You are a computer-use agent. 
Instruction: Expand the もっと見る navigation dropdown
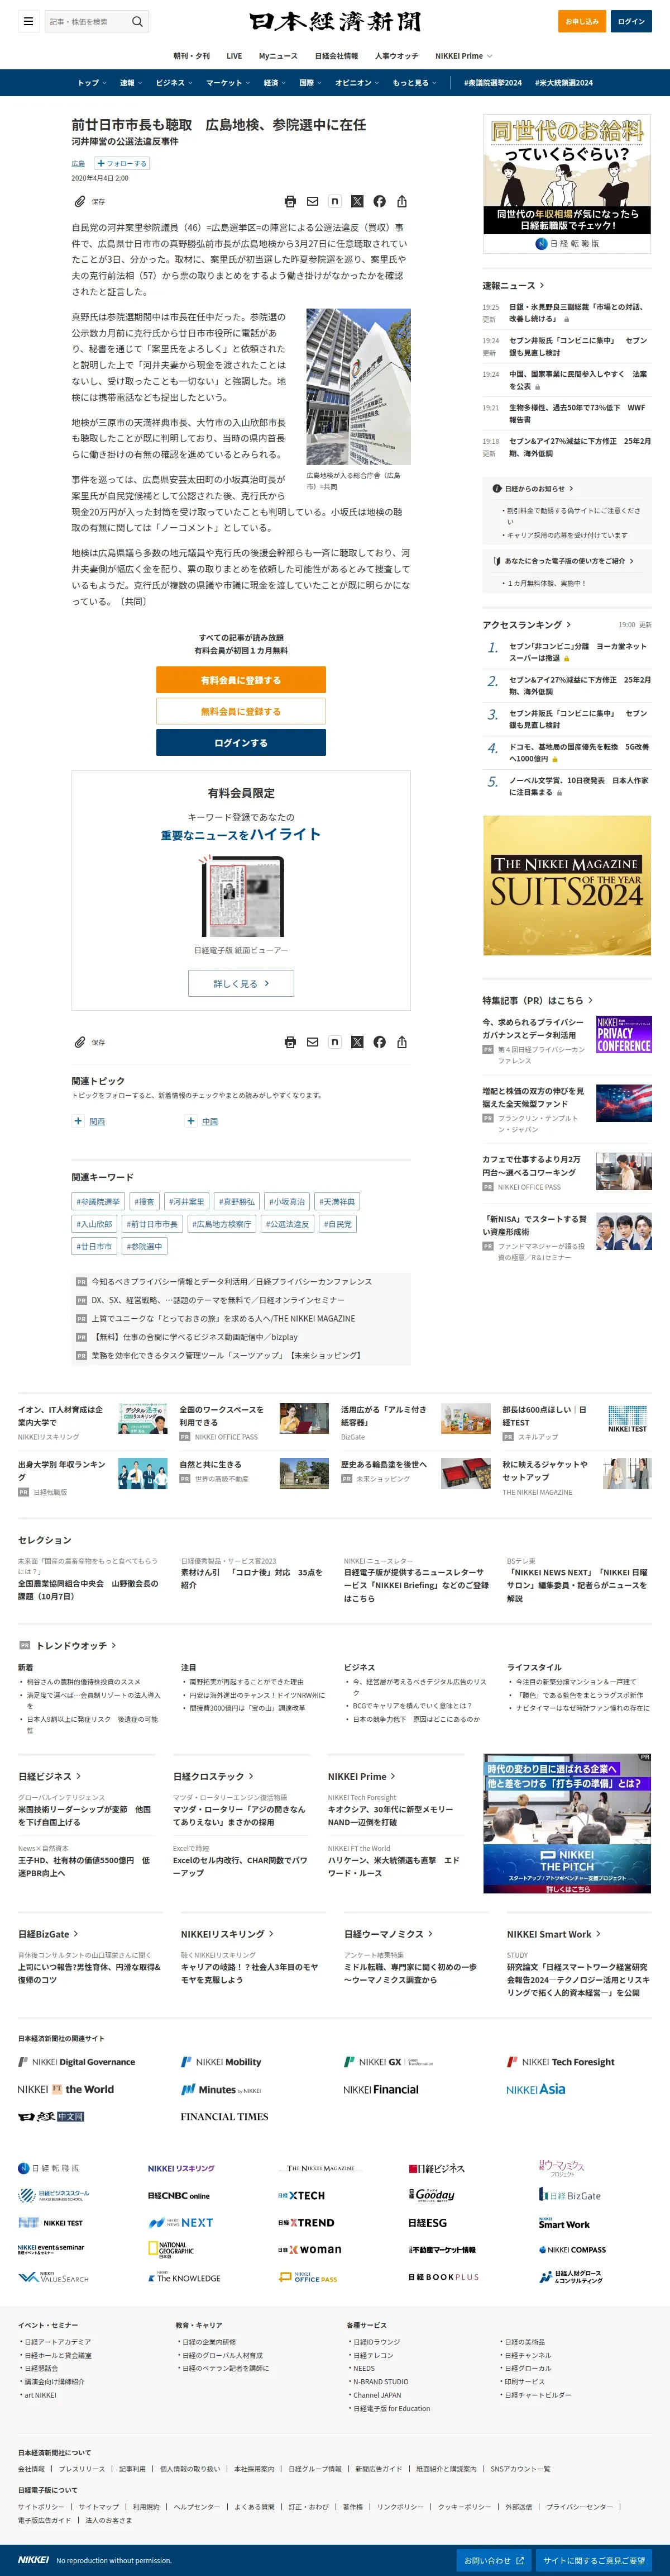[414, 83]
